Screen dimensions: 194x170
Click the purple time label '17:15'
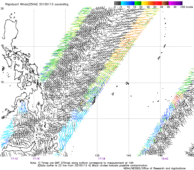(x=14, y=159)
